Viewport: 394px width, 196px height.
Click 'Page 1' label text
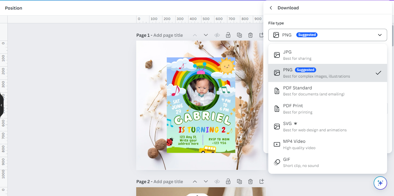(x=143, y=35)
